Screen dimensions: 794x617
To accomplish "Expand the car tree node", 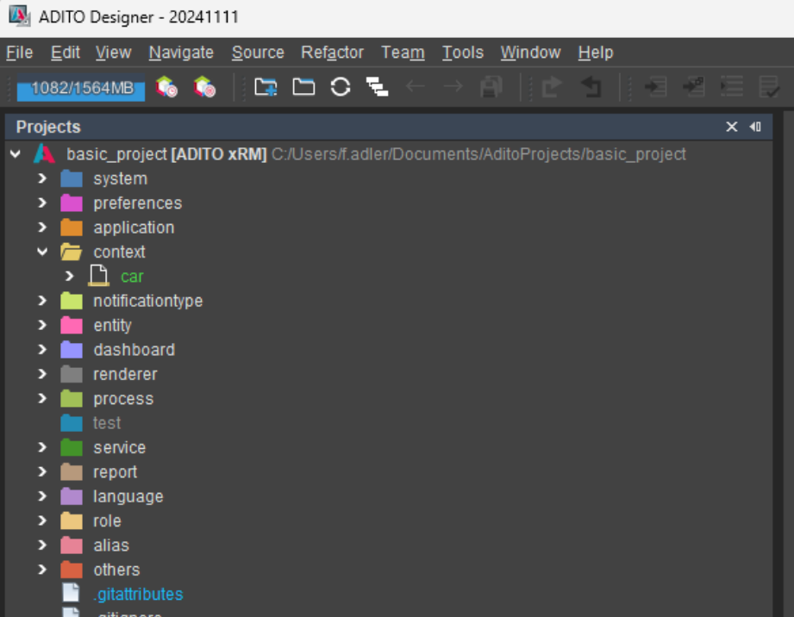I will coord(68,276).
